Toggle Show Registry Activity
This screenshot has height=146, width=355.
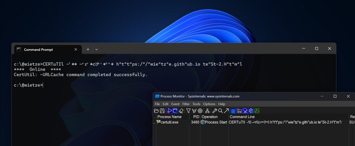233,111
